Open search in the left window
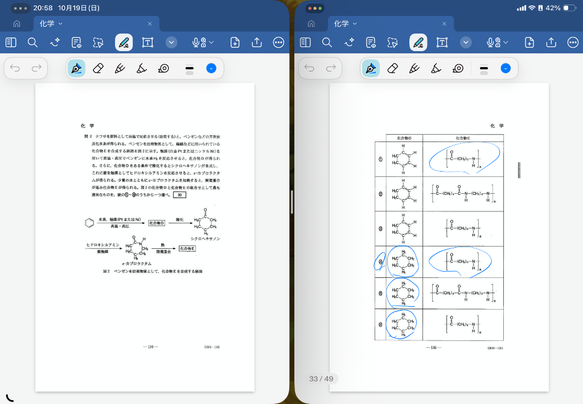583x404 pixels. [x=32, y=43]
